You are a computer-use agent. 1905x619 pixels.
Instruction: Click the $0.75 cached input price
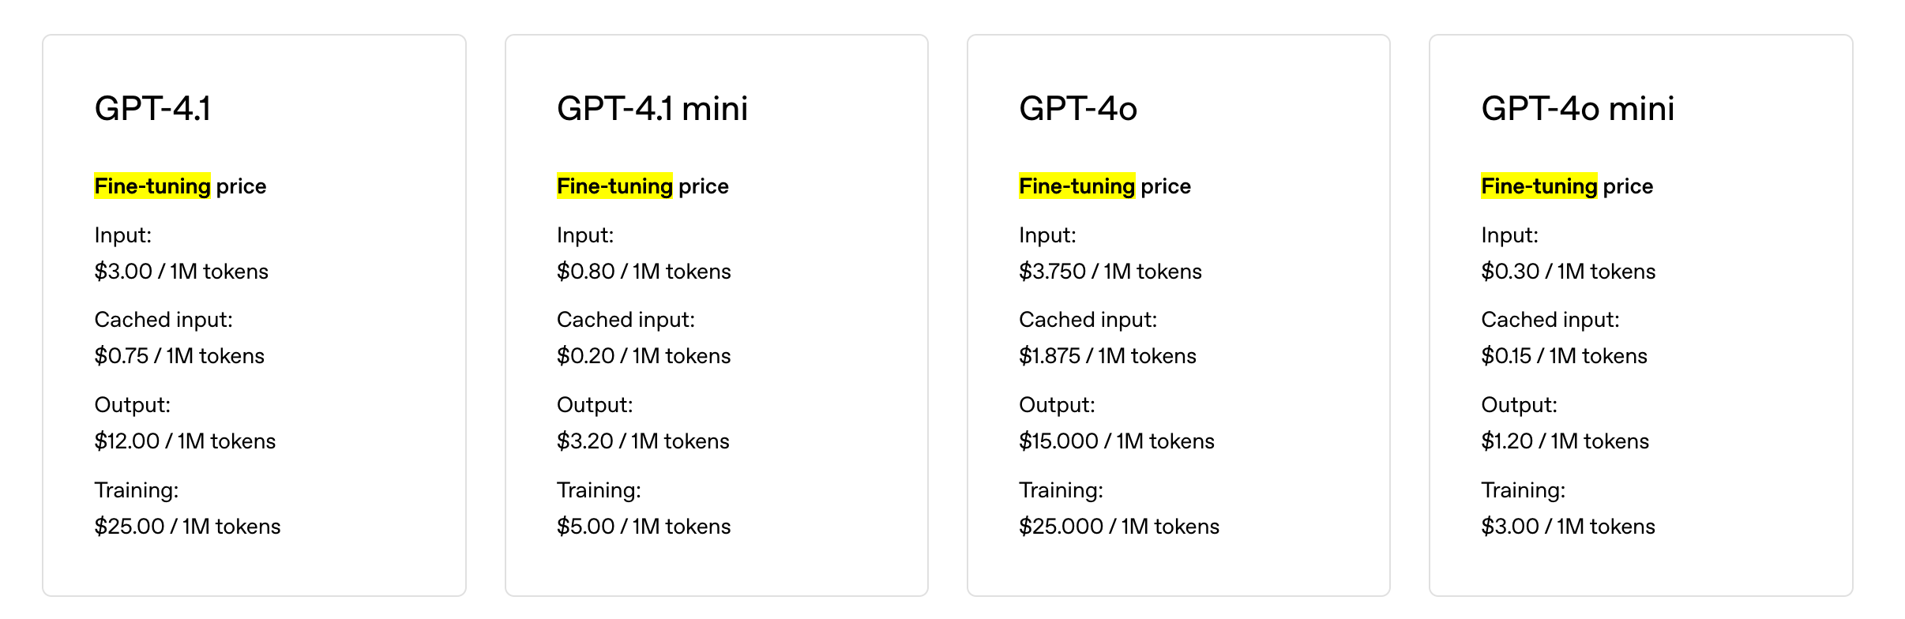(x=179, y=356)
